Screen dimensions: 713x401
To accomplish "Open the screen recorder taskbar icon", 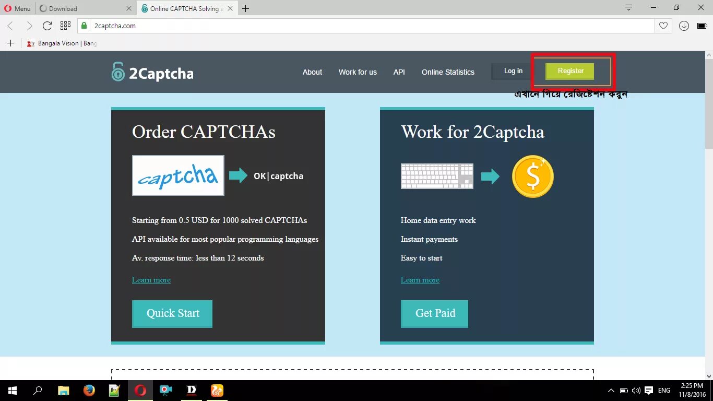I will pyautogui.click(x=165, y=391).
